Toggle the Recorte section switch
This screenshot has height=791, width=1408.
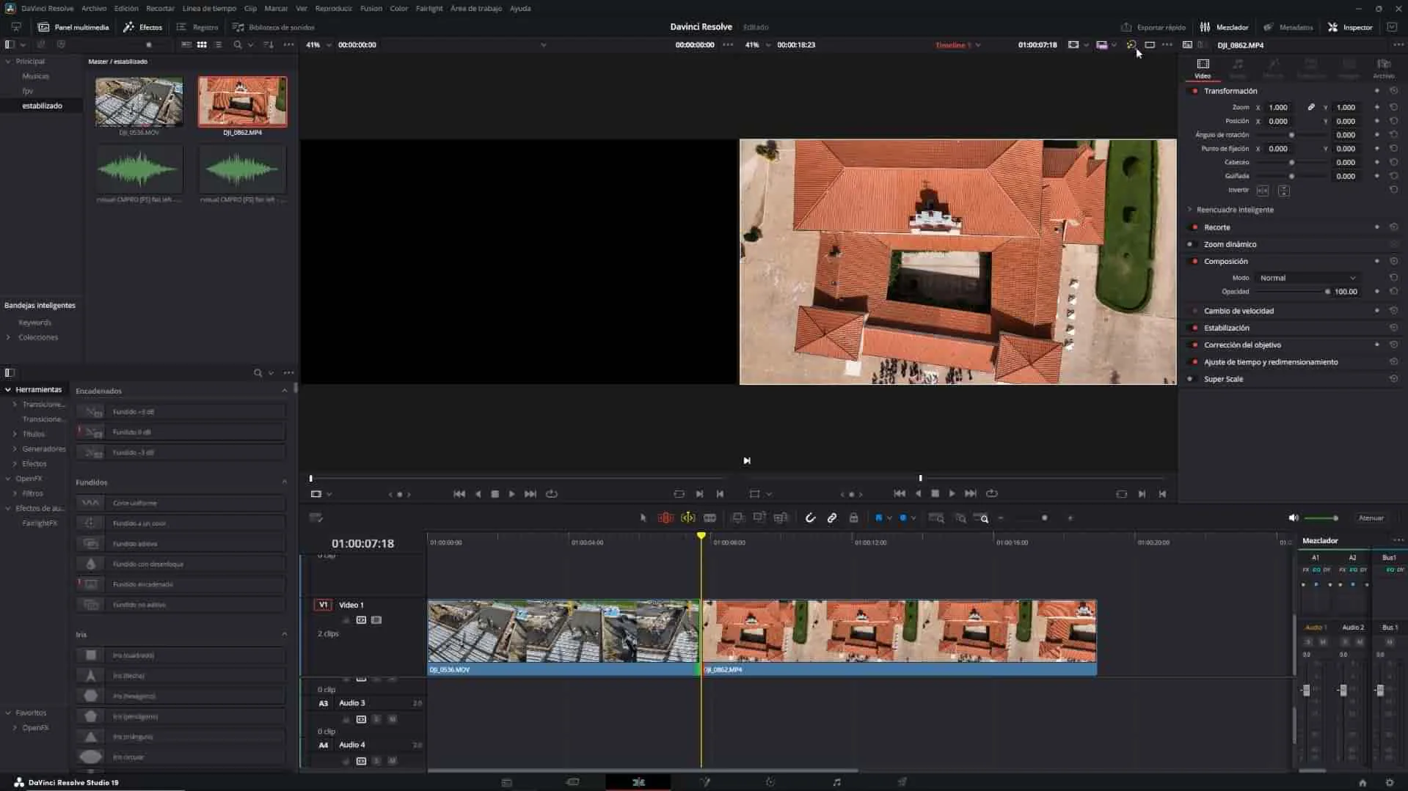click(1194, 227)
